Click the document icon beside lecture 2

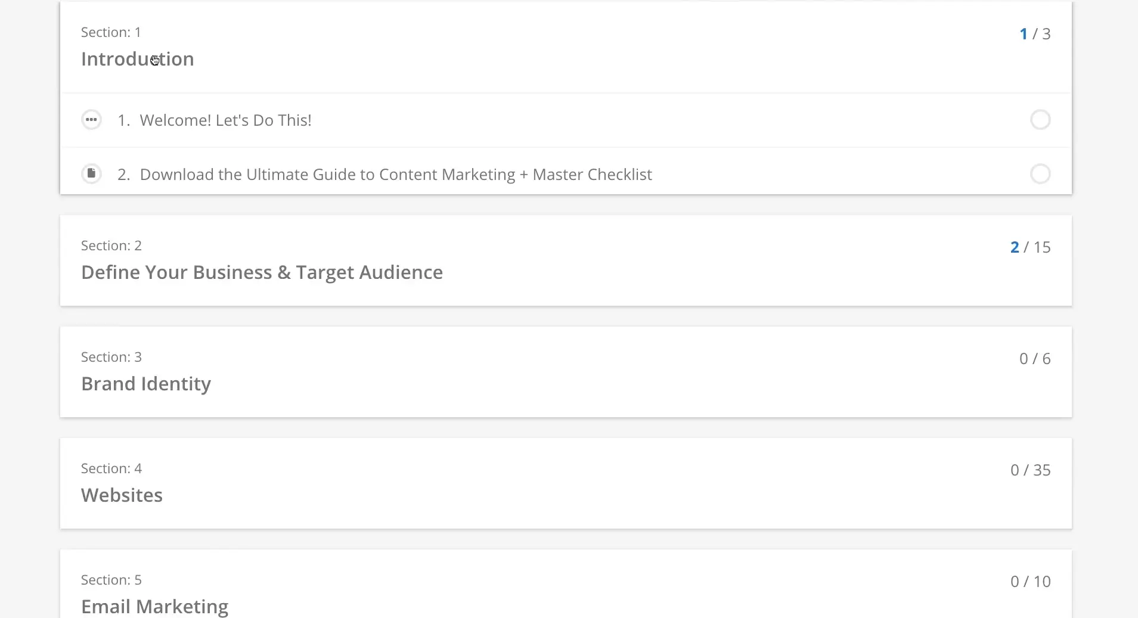91,173
